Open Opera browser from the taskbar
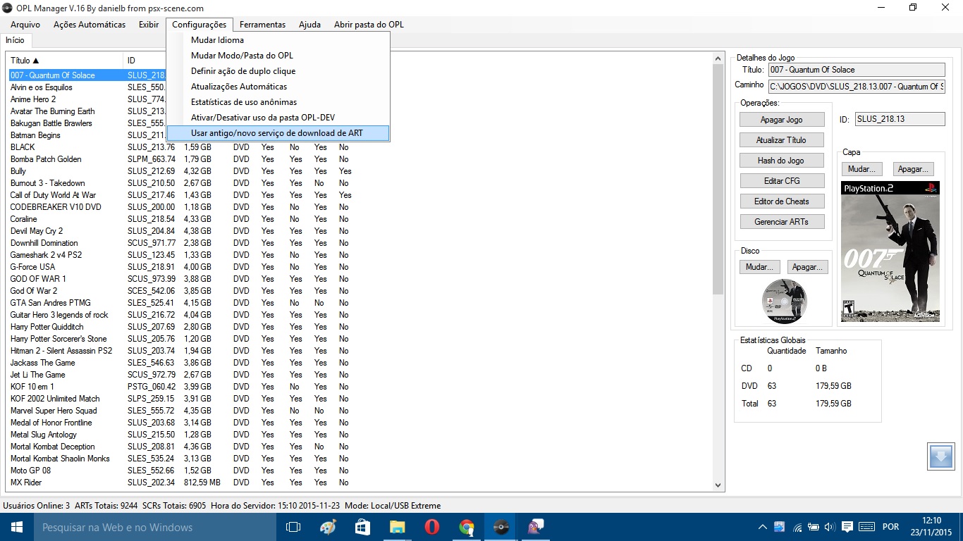 (432, 527)
